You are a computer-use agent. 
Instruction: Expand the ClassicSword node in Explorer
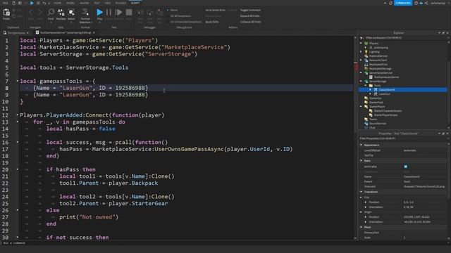[x=370, y=89]
